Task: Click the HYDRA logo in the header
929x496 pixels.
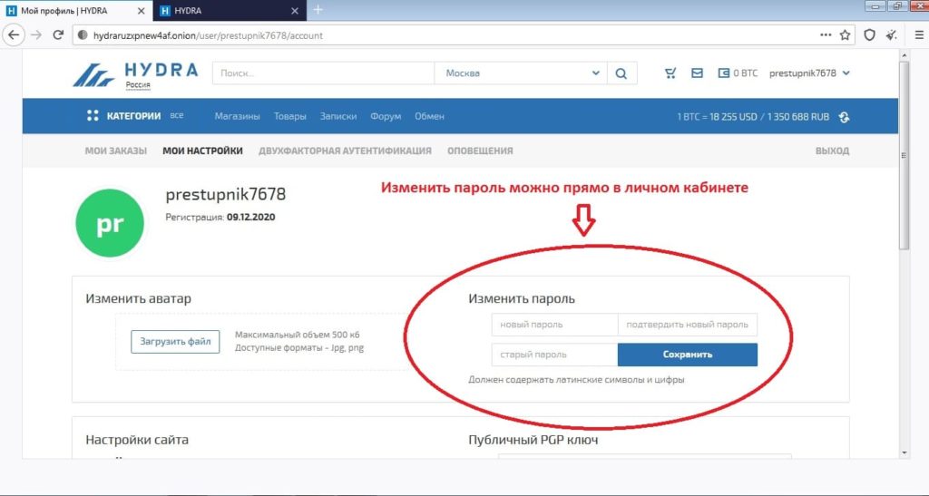Action: coord(134,73)
